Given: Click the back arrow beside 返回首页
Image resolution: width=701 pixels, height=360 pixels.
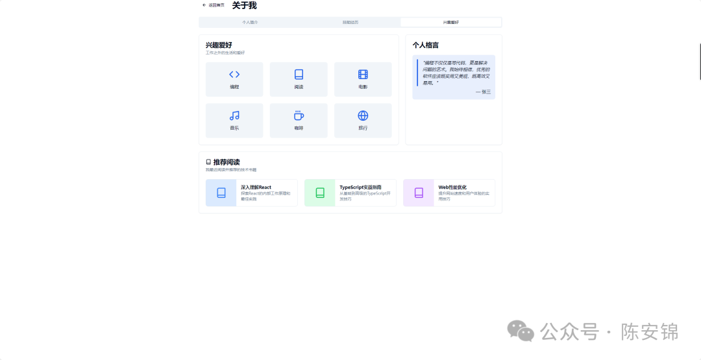Looking at the screenshot, I should click(204, 5).
